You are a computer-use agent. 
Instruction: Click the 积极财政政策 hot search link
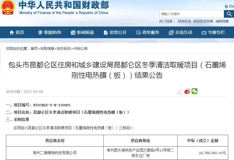pos(203,21)
